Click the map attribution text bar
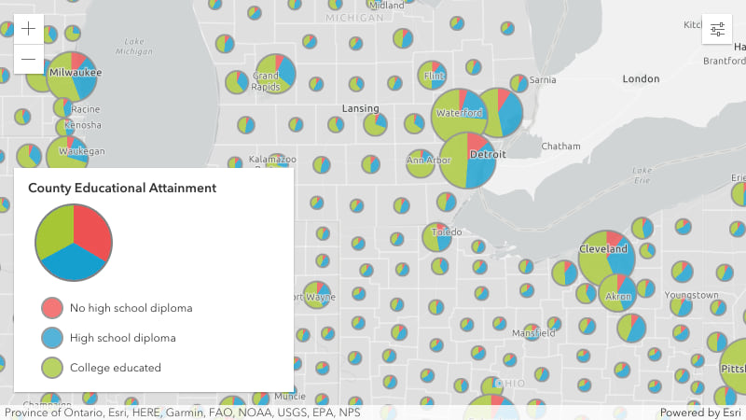This screenshot has width=746, height=420. pyautogui.click(x=182, y=413)
